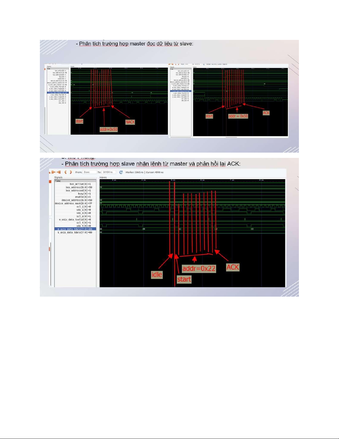This screenshot has width=339, height=439.
Task: Select the scl_i[0] signal row
Action: [75, 207]
